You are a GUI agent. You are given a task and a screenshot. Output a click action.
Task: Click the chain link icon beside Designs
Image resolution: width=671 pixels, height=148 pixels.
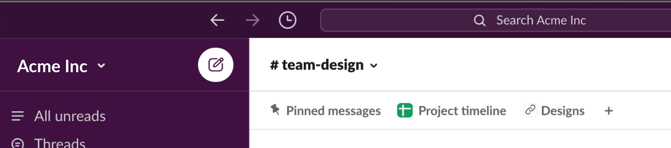coord(530,110)
